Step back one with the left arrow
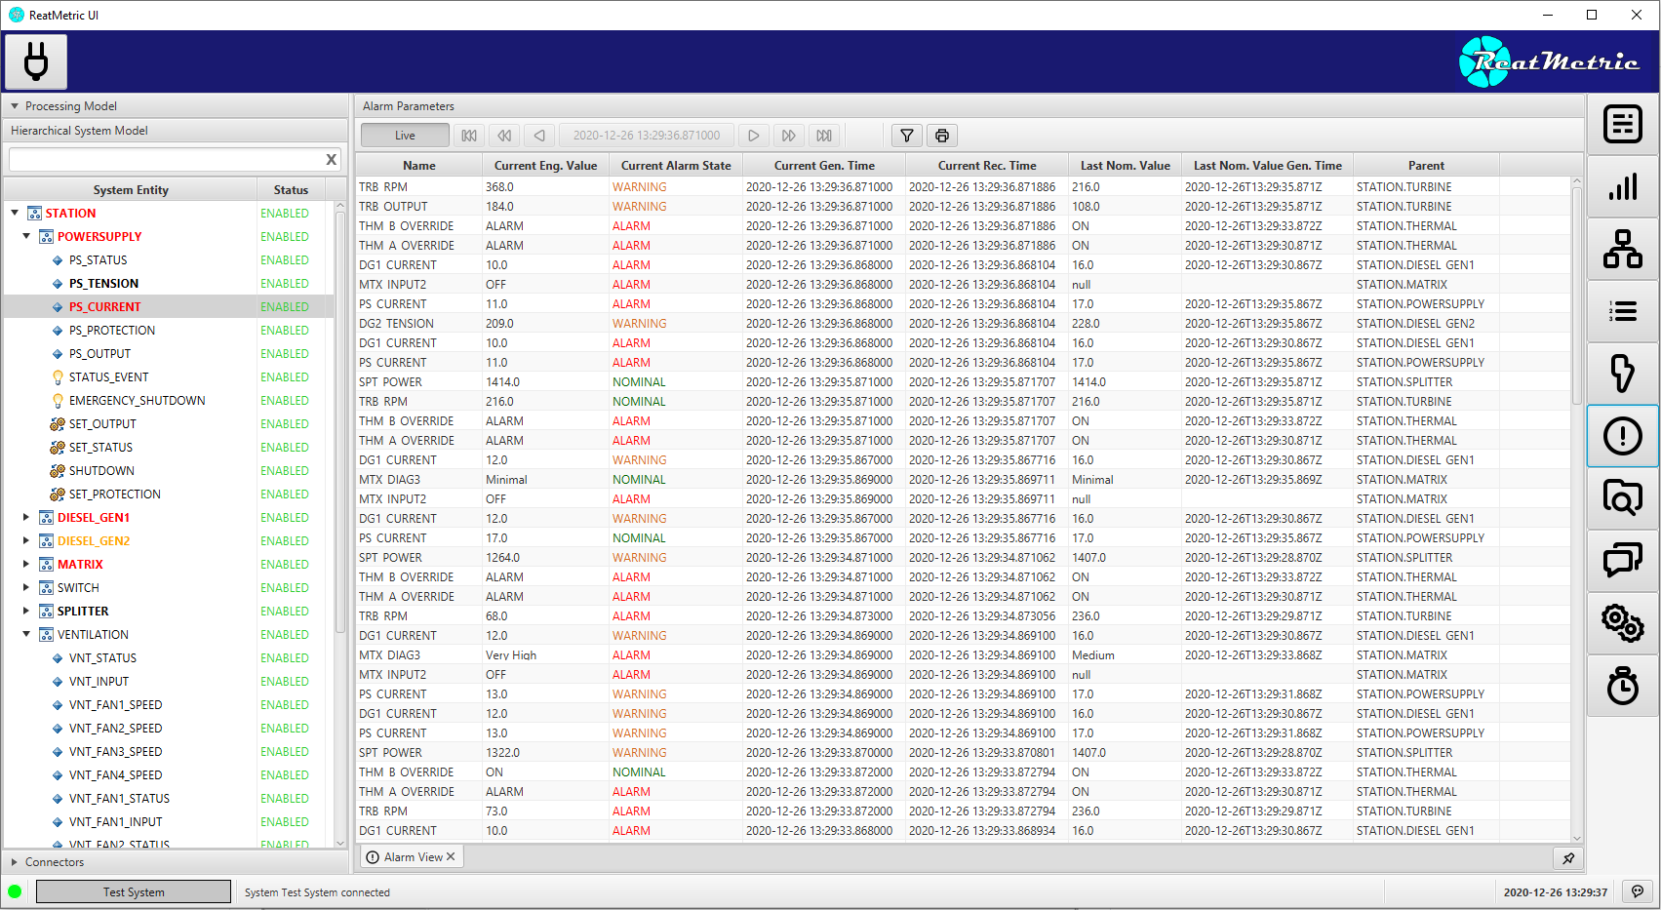This screenshot has width=1661, height=910. (x=539, y=136)
